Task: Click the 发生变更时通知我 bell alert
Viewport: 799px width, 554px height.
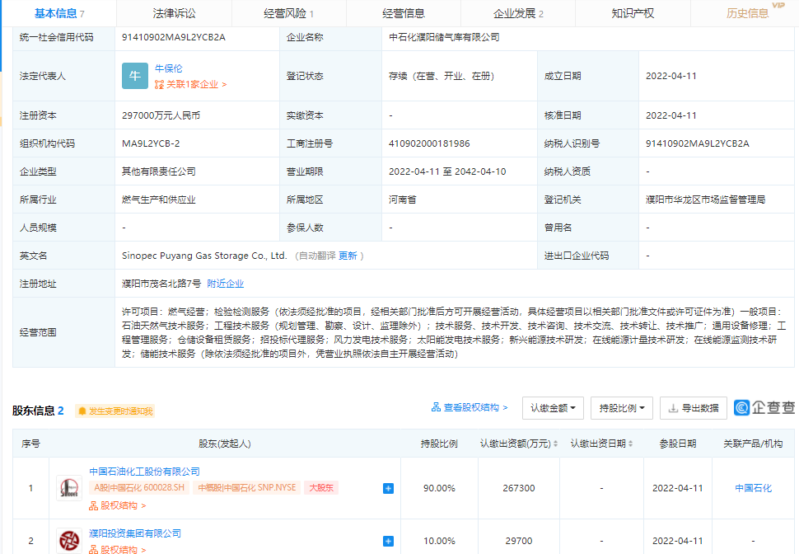Action: 114,411
